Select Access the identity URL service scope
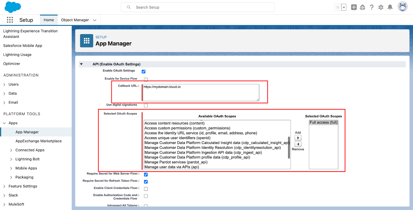Viewport: 413px width, 210px height. click(201, 133)
